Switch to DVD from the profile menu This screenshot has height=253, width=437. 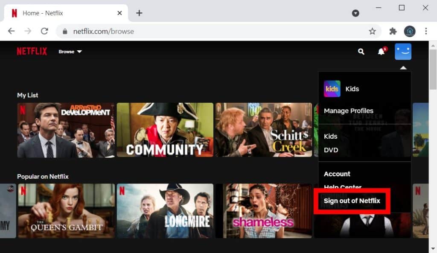pyautogui.click(x=331, y=150)
